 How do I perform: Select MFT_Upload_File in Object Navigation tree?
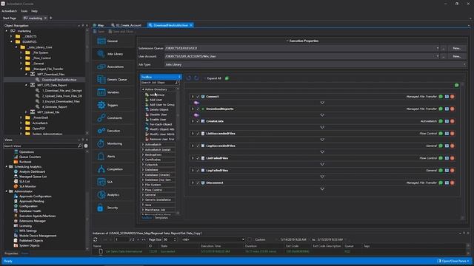48,112
